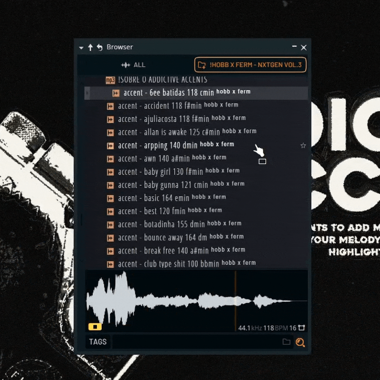Open the Browser options dropdown arrow
This screenshot has height=380, width=380.
point(81,48)
